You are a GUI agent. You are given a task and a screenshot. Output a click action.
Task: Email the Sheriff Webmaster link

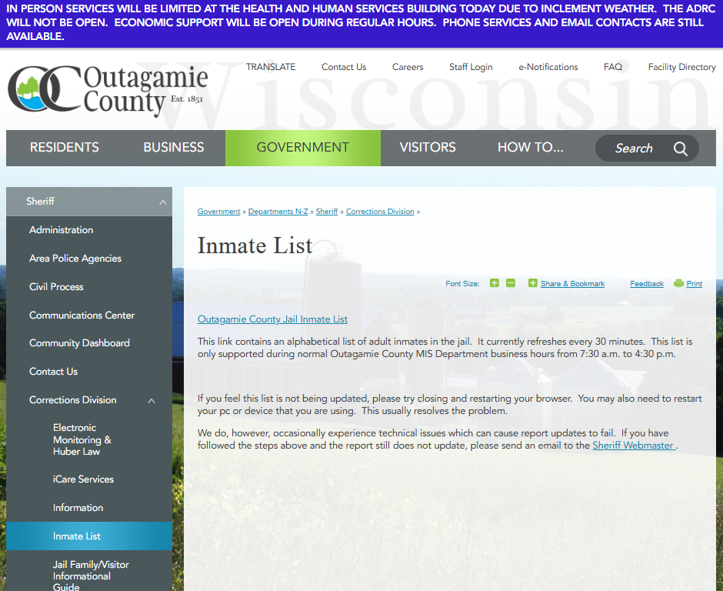[x=633, y=446]
